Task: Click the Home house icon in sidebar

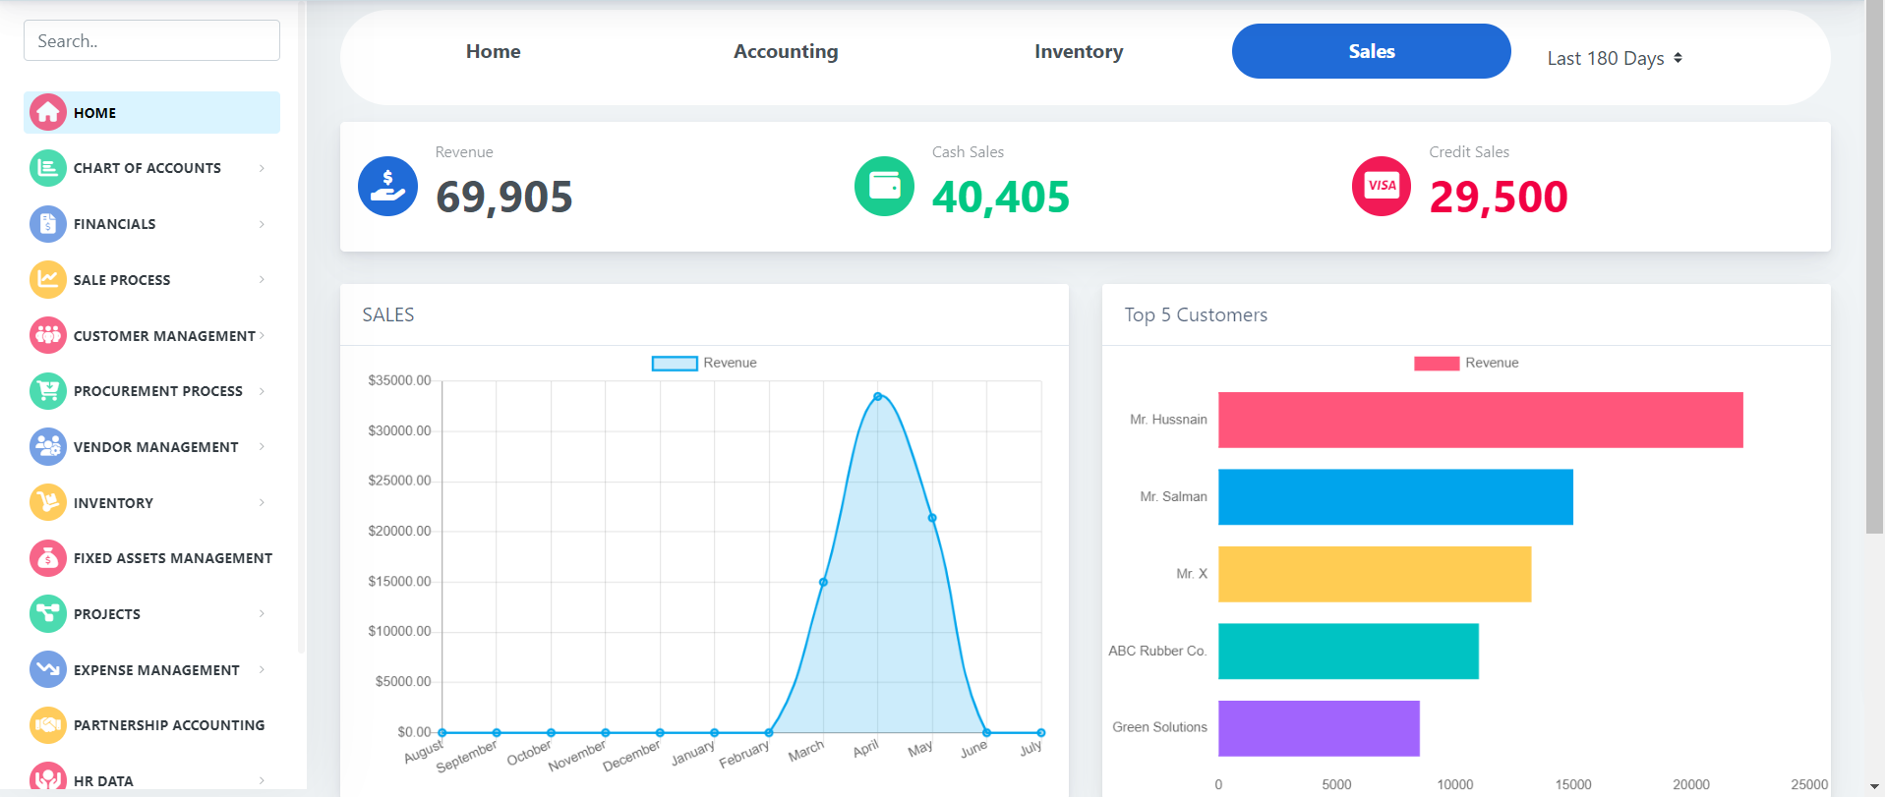Action: point(47,113)
